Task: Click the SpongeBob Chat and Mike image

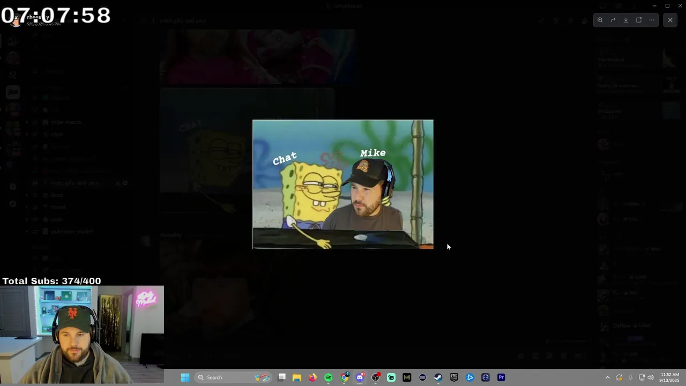Action: click(343, 184)
